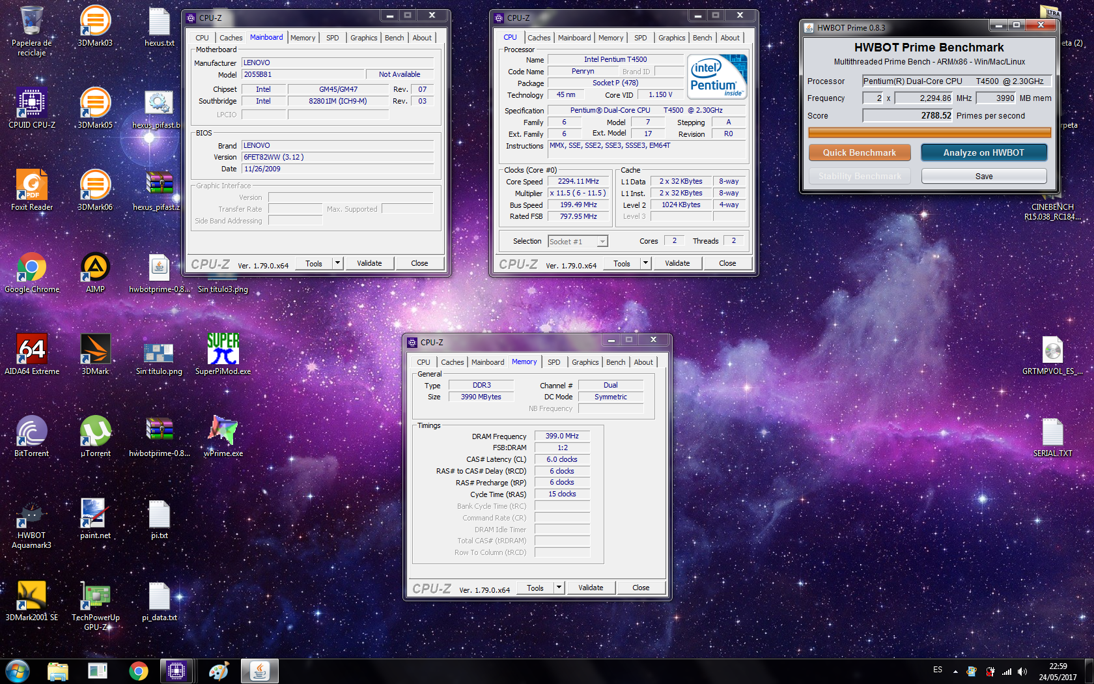The height and width of the screenshot is (684, 1094).
Task: Open the Google Chrome desktop icon
Action: click(x=31, y=272)
